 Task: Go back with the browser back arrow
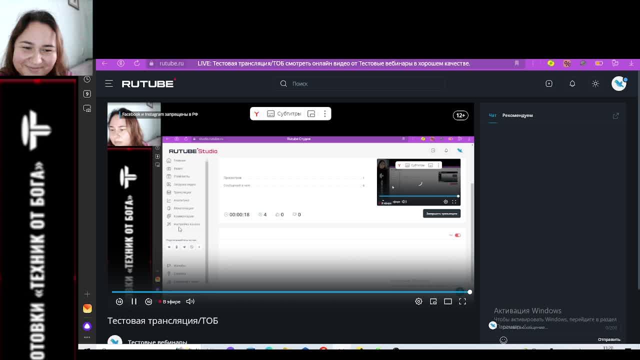[104, 63]
